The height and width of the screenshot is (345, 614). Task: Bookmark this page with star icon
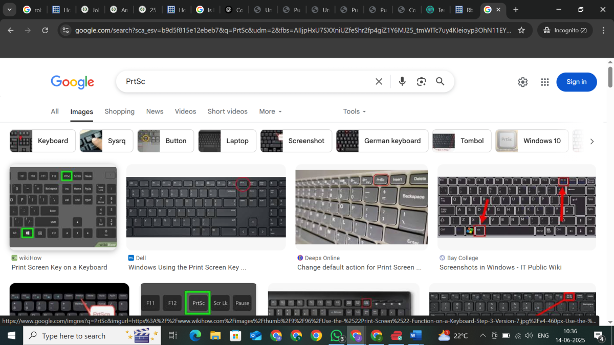click(521, 30)
